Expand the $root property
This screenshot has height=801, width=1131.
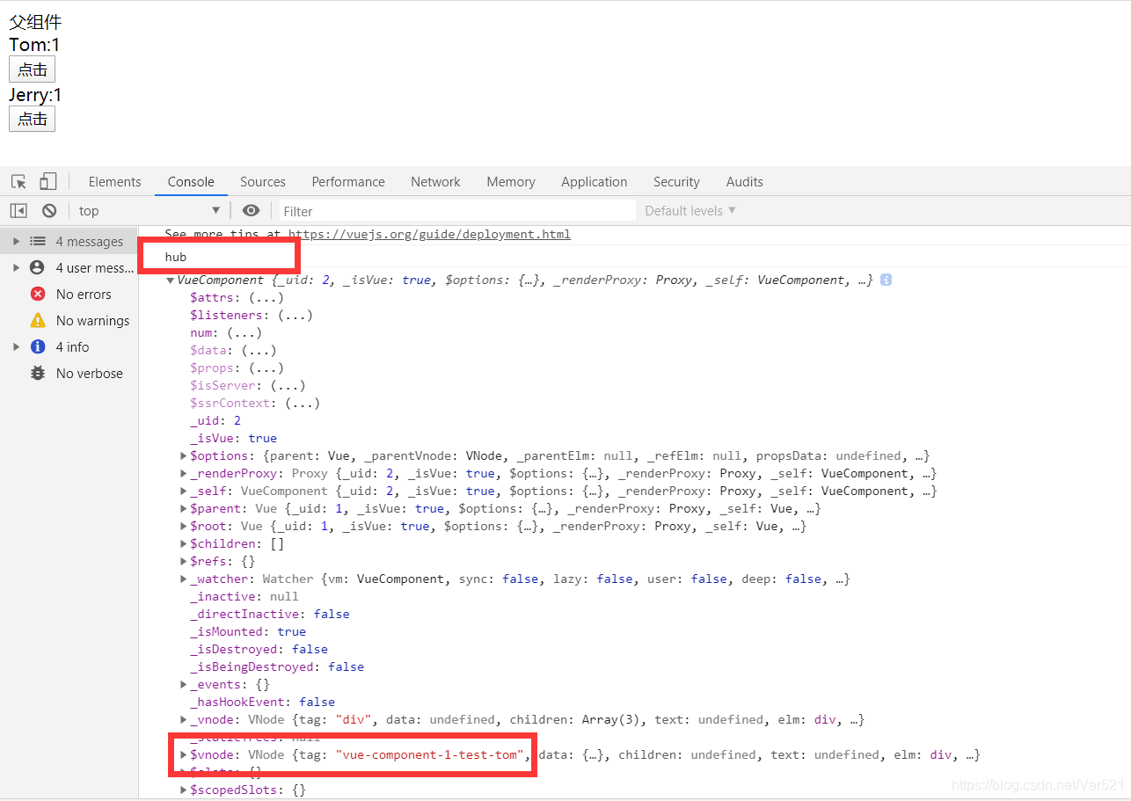pyautogui.click(x=184, y=526)
